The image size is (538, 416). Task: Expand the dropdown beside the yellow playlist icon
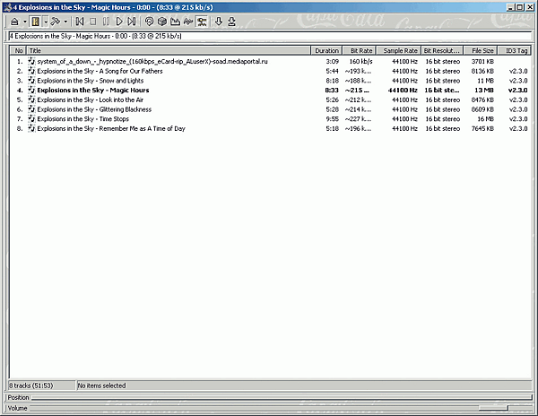coord(46,22)
